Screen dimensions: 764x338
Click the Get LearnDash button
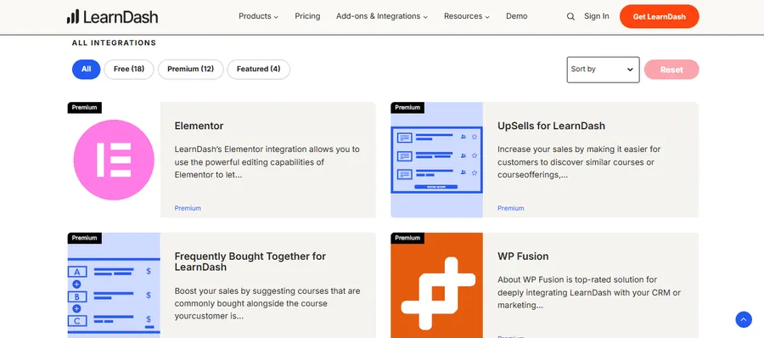(x=660, y=17)
